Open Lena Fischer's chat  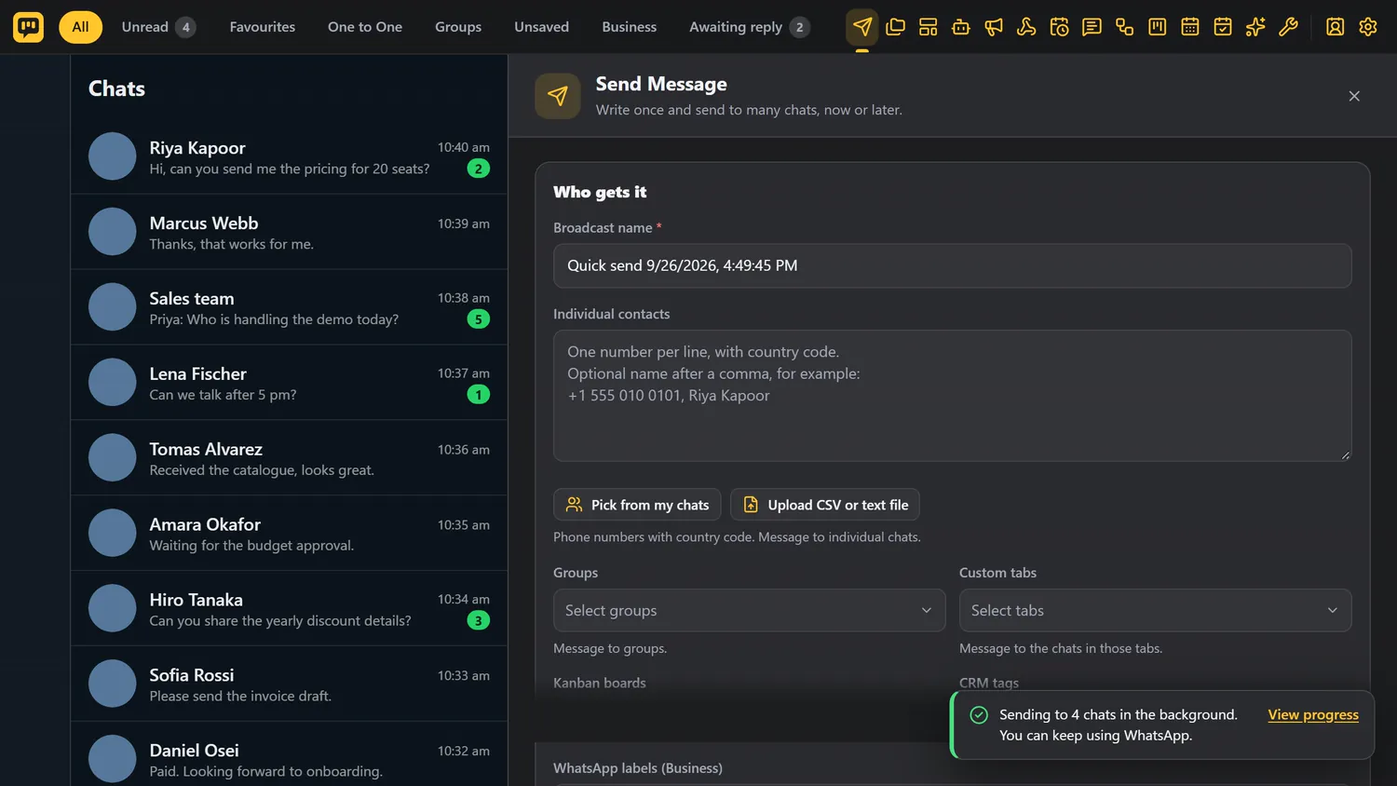pos(289,383)
